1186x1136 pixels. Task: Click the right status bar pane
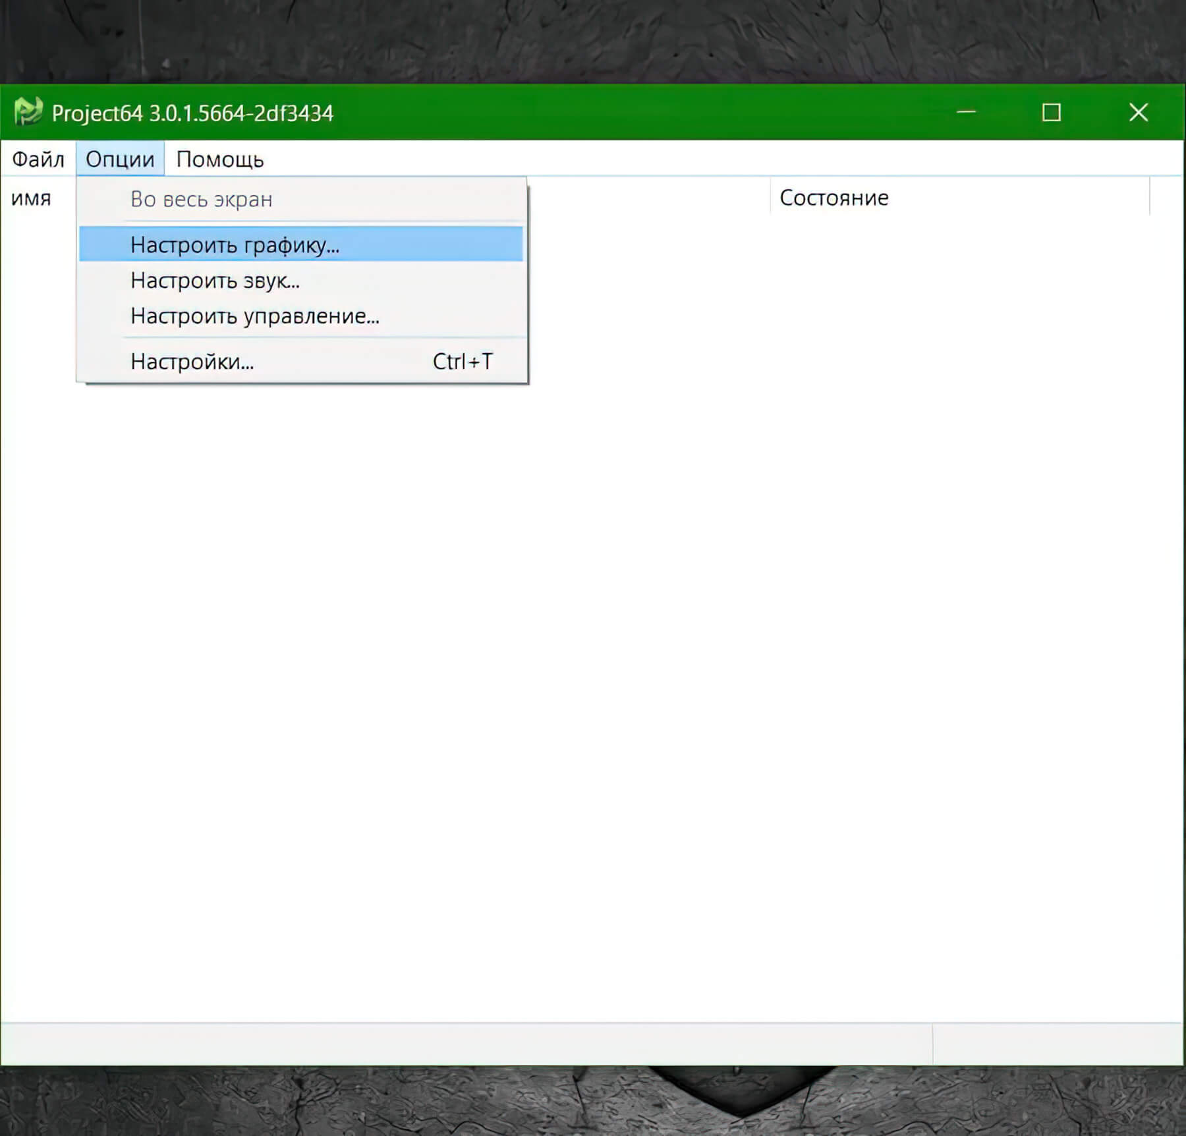[1057, 1044]
